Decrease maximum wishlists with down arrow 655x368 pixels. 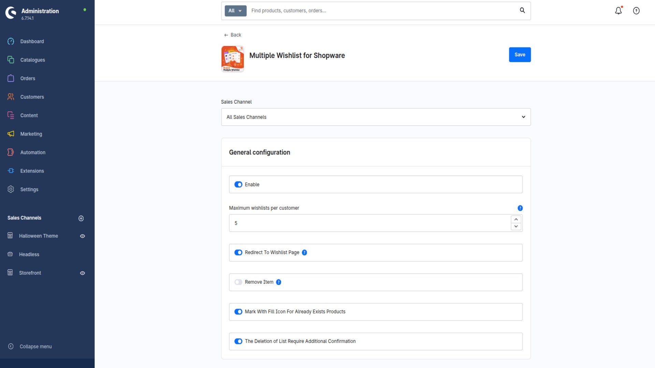click(x=516, y=227)
